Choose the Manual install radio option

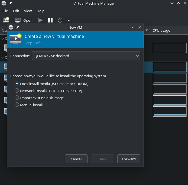(x=17, y=105)
